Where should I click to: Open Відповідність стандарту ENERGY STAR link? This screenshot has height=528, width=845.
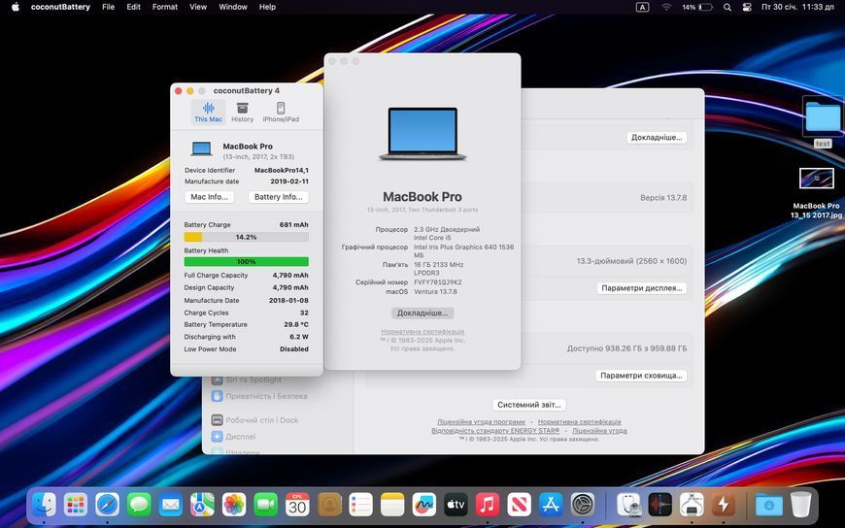495,431
